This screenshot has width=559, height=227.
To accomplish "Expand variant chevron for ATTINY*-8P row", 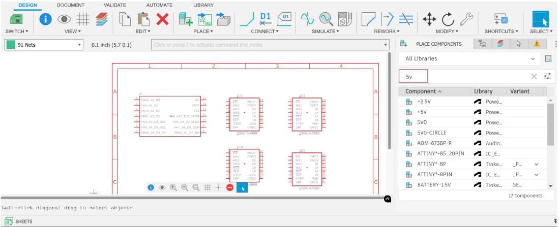I will 536,165.
